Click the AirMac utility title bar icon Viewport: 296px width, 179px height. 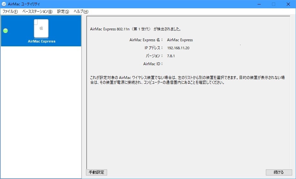coord(4,4)
